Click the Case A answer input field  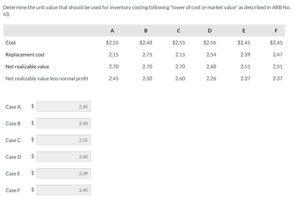point(64,106)
